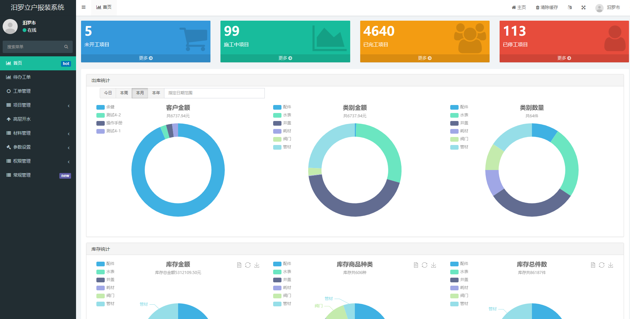The height and width of the screenshot is (319, 630).
Task: Toggle 配件 legend in 类别金额 chart
Action: pyautogui.click(x=285, y=107)
